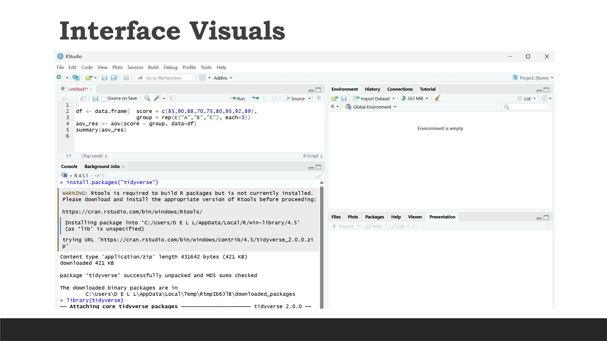Open the Create a project icon

pyautogui.click(x=76, y=78)
